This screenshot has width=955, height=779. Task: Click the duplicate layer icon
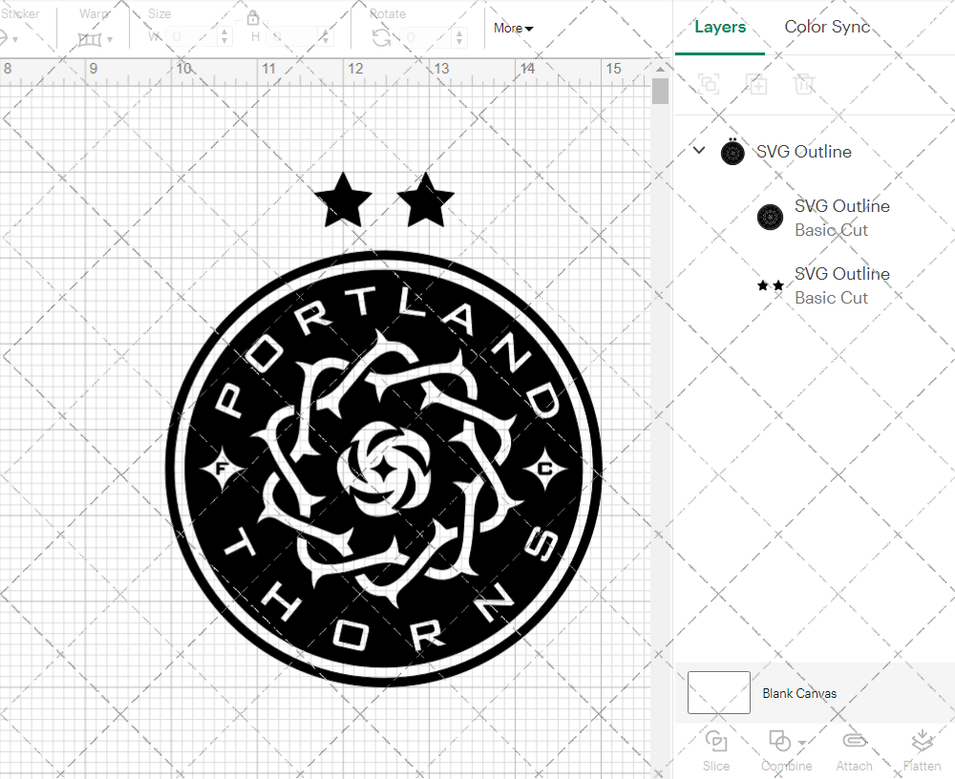pyautogui.click(x=756, y=84)
